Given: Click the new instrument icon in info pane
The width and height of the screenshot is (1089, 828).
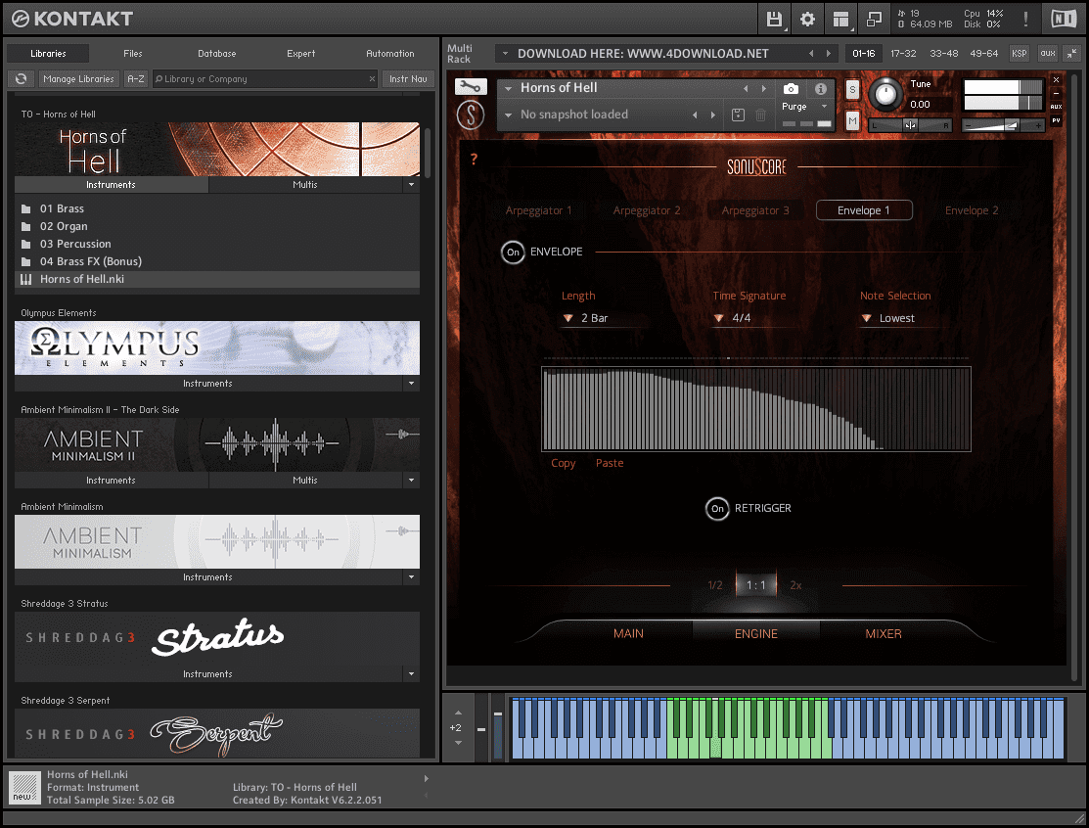Looking at the screenshot, I should point(25,789).
